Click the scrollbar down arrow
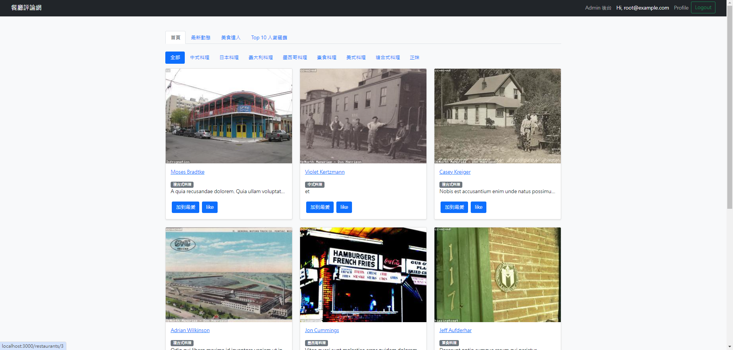Image resolution: width=733 pixels, height=350 pixels. click(730, 347)
